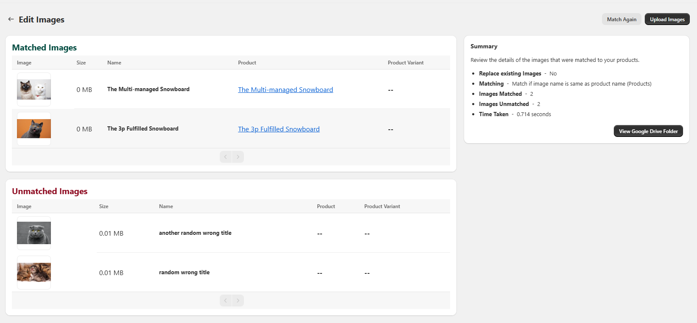
Task: Open The Multi-managed Snowboard product link
Action: pos(285,90)
